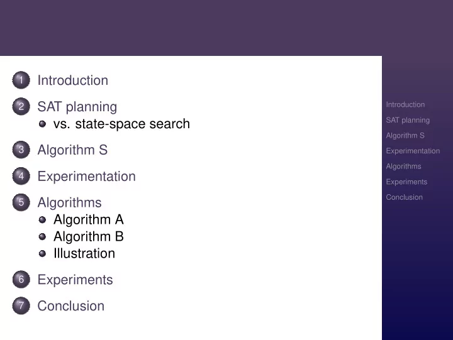The image size is (453, 340).
Task: Select Experimentation in the sidebar navigation
Action: click(x=413, y=151)
